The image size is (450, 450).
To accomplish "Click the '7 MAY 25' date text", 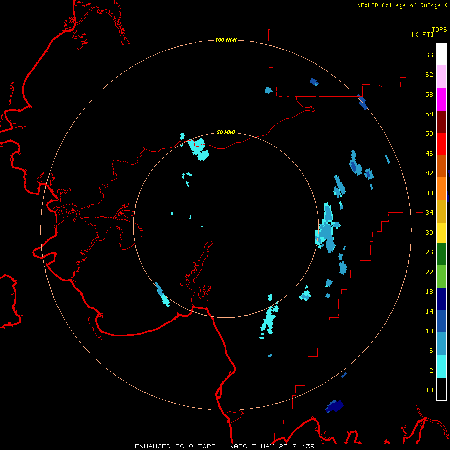I will [270, 446].
